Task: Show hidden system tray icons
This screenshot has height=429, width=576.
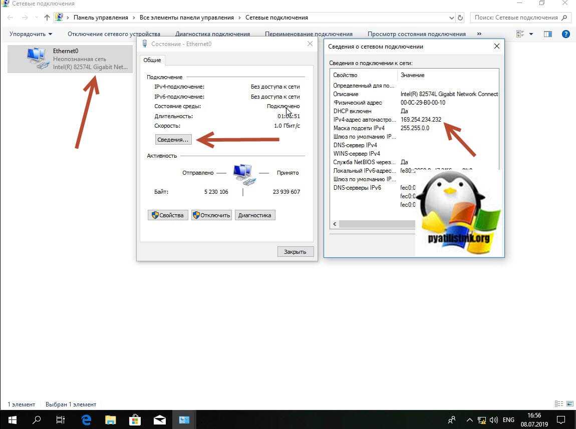Action: tap(469, 419)
